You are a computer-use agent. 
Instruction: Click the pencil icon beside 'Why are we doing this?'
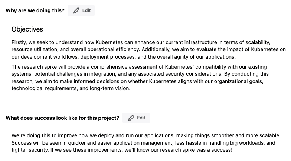76,10
